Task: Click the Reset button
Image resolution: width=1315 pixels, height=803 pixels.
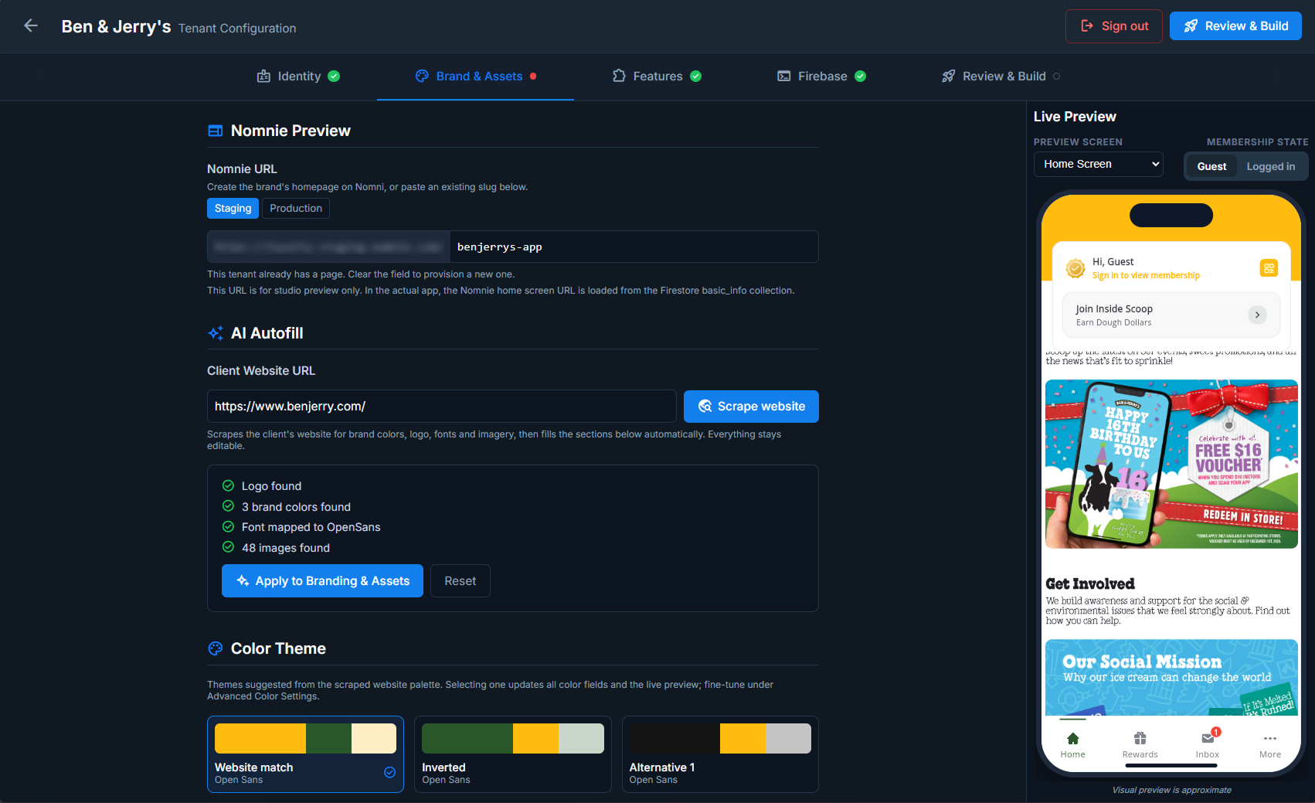Action: coord(460,581)
